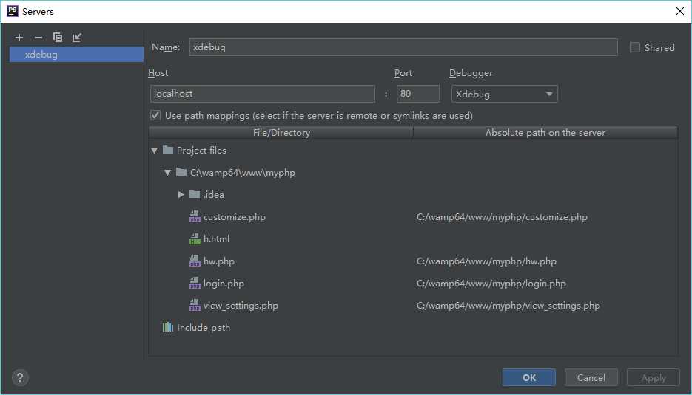Click Absolute path on the server header
Viewport: 692px width, 395px height.
click(x=545, y=133)
